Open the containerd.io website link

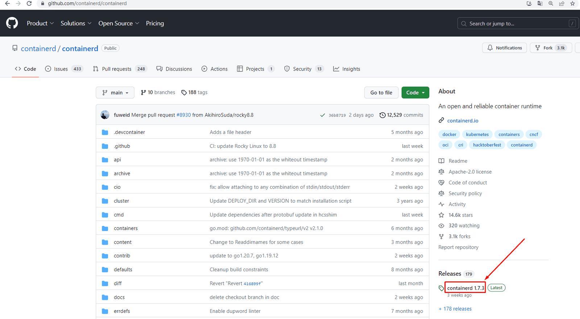pyautogui.click(x=463, y=121)
